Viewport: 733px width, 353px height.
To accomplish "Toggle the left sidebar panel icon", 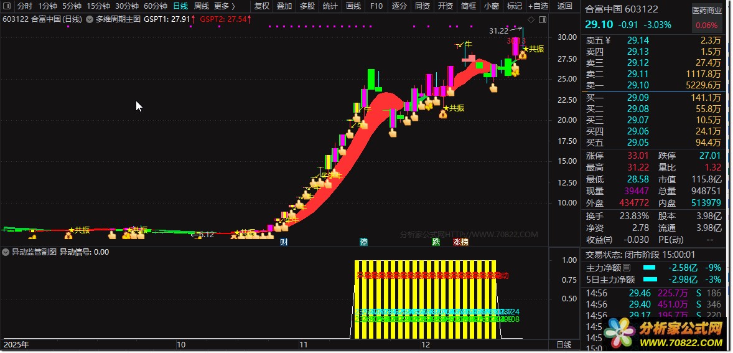I will tap(7, 6).
